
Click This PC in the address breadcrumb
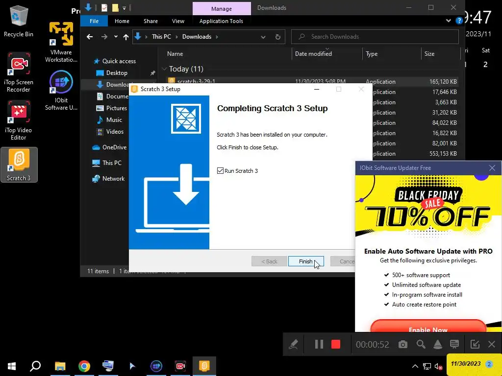[161, 37]
